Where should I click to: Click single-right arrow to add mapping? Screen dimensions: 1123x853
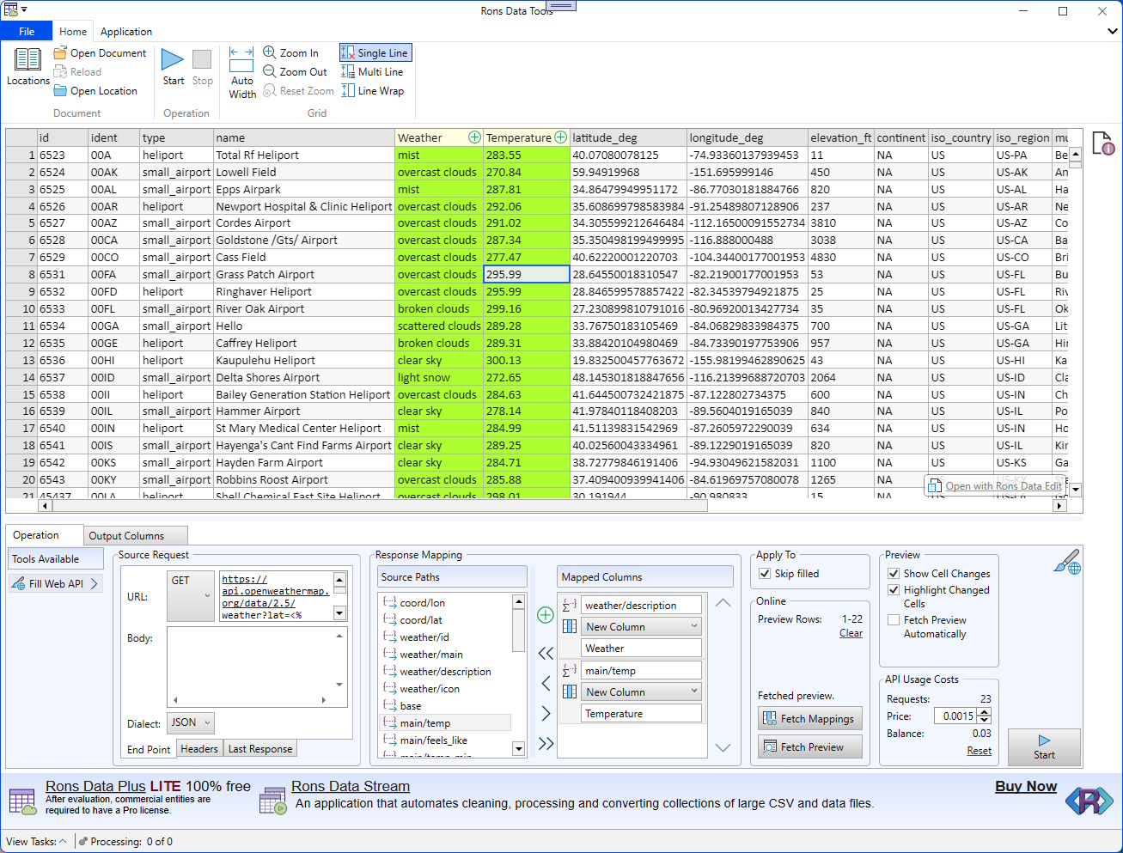point(546,714)
